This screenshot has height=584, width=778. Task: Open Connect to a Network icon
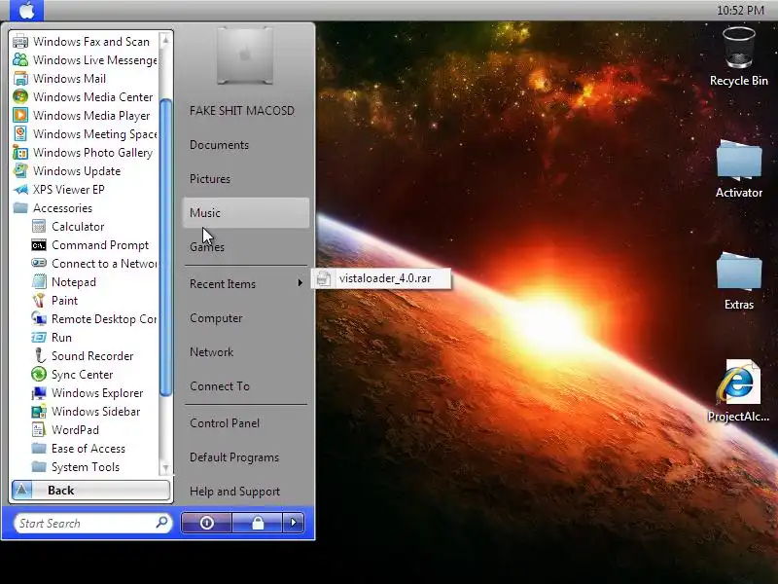(x=39, y=263)
